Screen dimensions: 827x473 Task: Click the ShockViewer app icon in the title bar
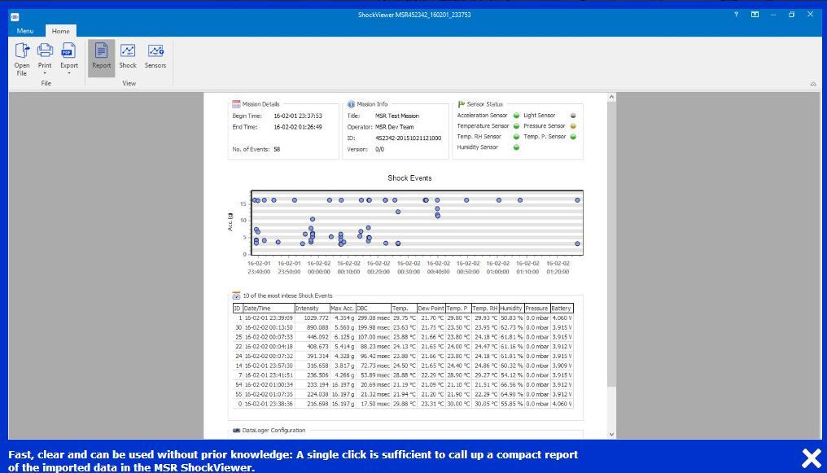pos(15,17)
